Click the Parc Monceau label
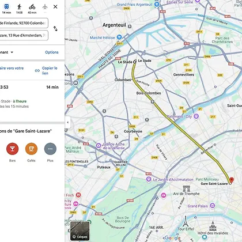This screenshot has height=242, width=242. (207, 179)
